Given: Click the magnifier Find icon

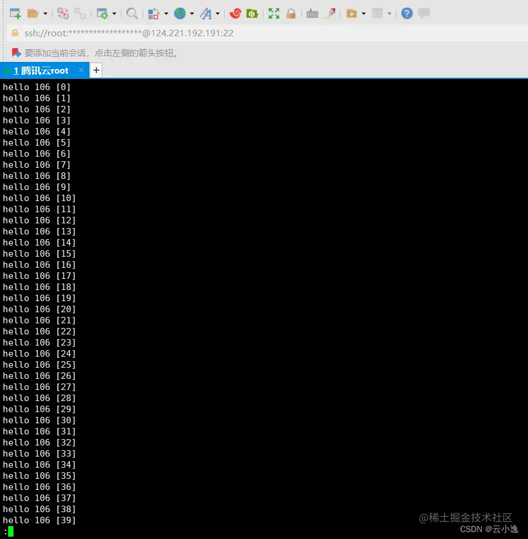Looking at the screenshot, I should click(x=132, y=14).
